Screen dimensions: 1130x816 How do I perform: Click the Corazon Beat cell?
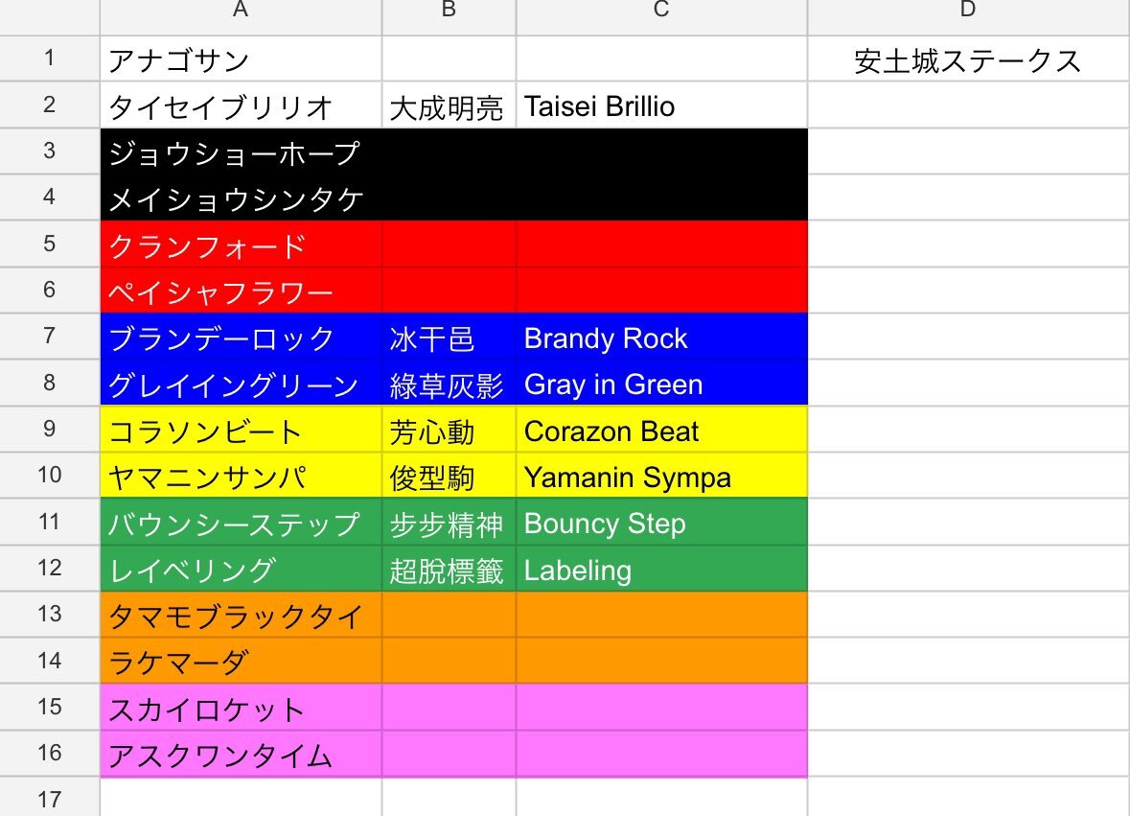click(x=661, y=430)
